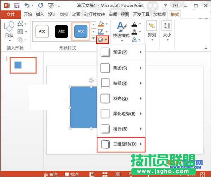Click the Shape Outline pen icon
This screenshot has width=211, height=177.
[x=101, y=32]
